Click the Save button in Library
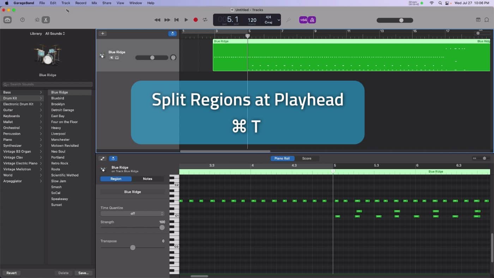494x278 pixels. pos(84,273)
